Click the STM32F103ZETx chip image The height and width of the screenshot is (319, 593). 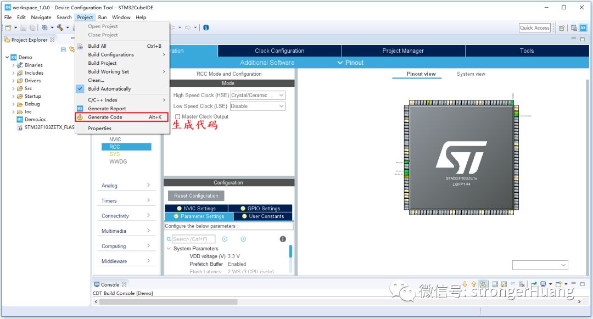click(x=461, y=158)
